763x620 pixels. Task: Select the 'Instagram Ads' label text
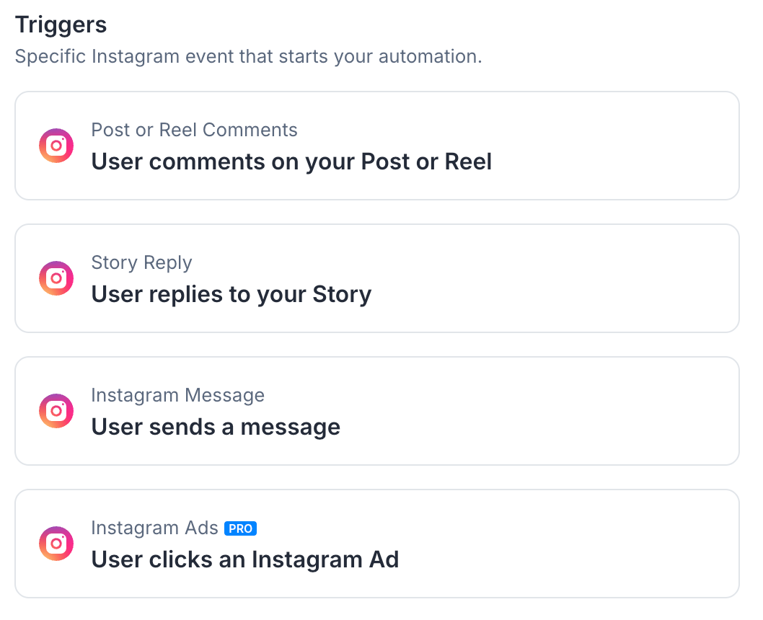(155, 528)
